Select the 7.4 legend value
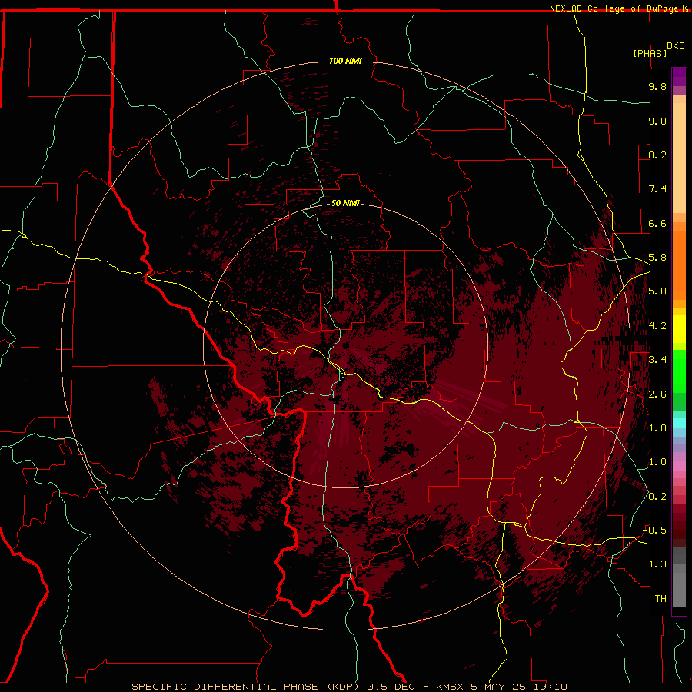The height and width of the screenshot is (692, 692). pos(657,189)
